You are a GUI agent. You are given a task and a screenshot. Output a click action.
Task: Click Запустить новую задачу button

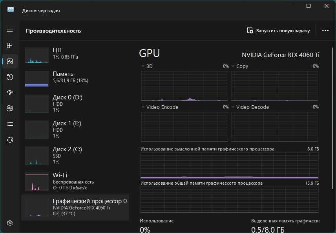pyautogui.click(x=278, y=31)
